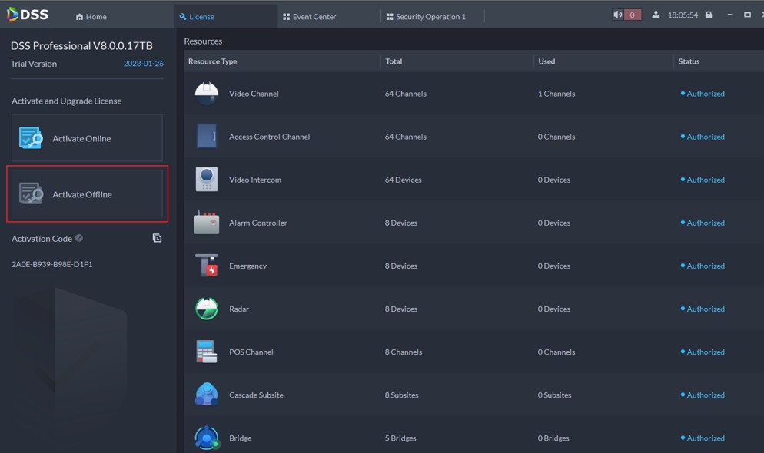Screen dimensions: 764x453
Task: Click the Total column header
Action: pos(394,61)
